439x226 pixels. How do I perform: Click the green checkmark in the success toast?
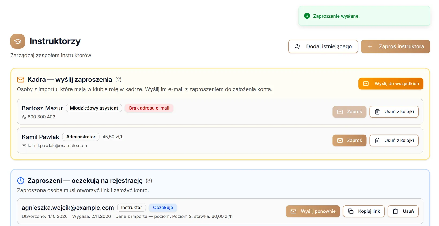(307, 16)
